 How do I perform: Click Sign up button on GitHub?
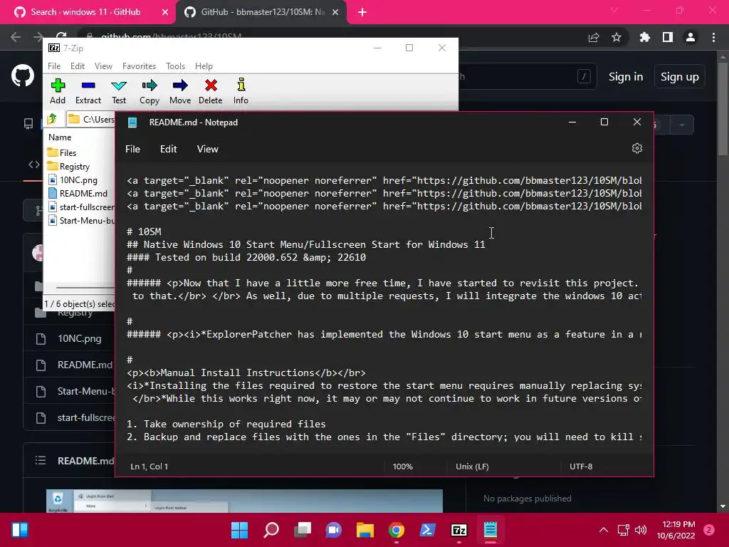tap(680, 77)
